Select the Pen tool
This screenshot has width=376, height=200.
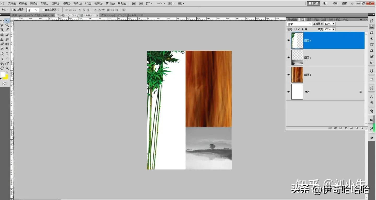click(2, 54)
